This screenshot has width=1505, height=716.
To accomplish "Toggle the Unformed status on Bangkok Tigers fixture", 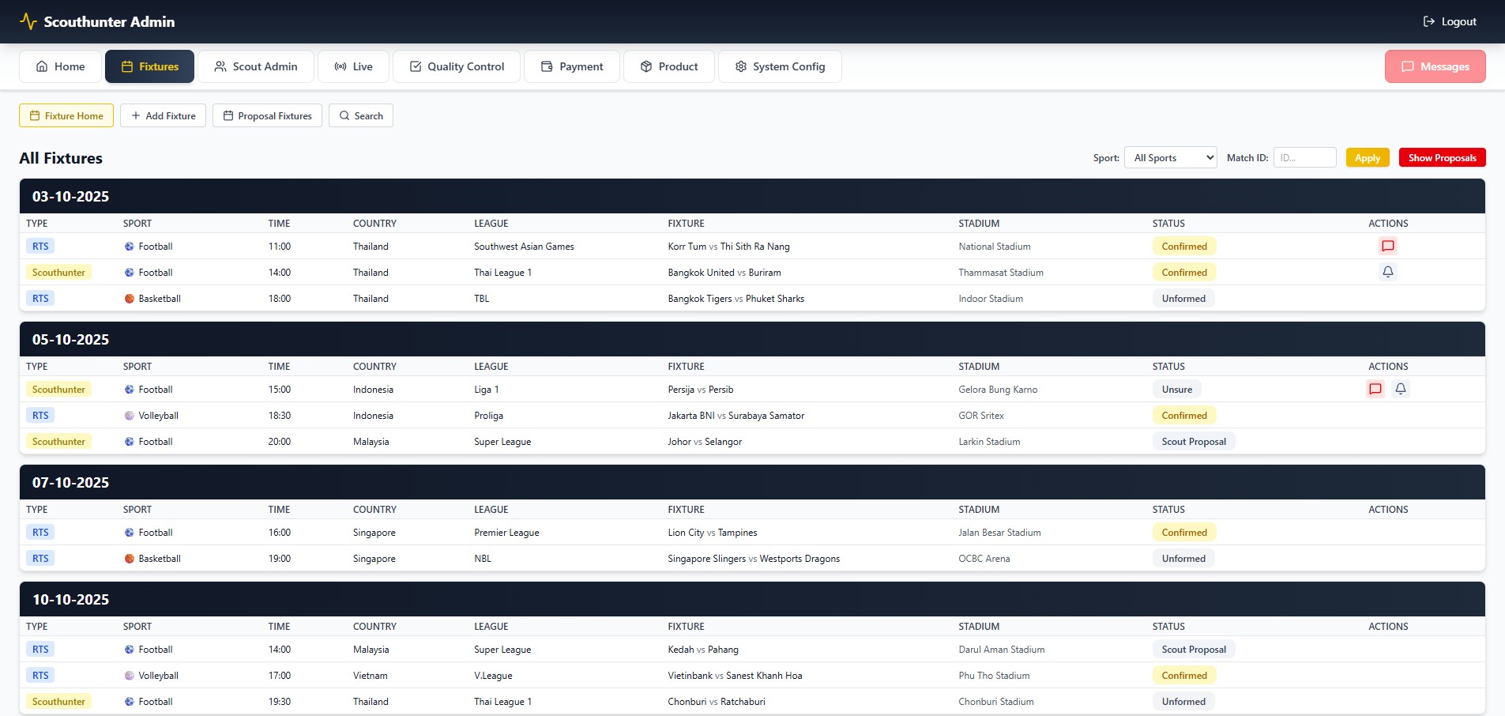I will 1183,298.
